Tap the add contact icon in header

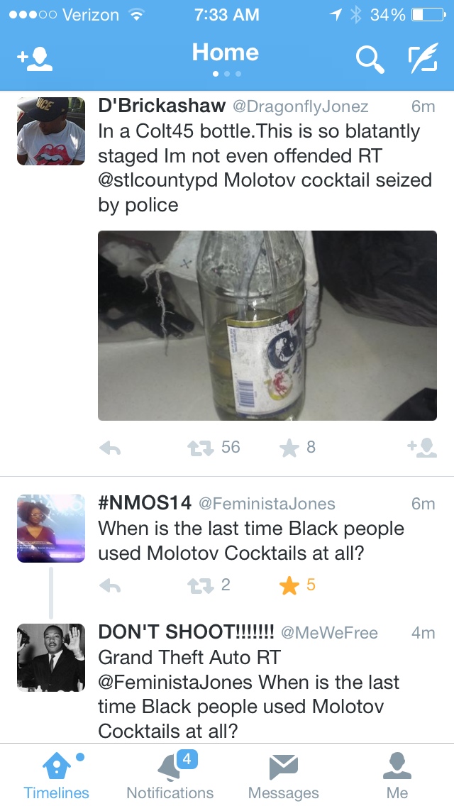pyautogui.click(x=35, y=59)
